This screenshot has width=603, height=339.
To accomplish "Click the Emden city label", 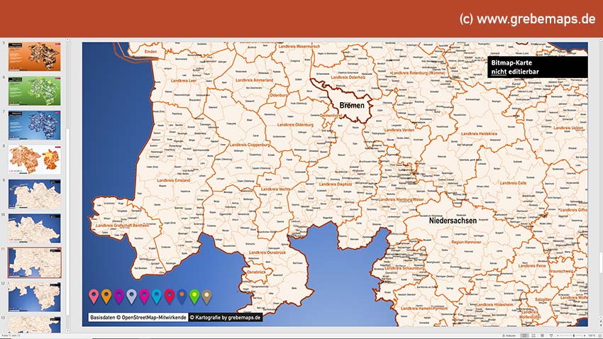I will pos(150,52).
